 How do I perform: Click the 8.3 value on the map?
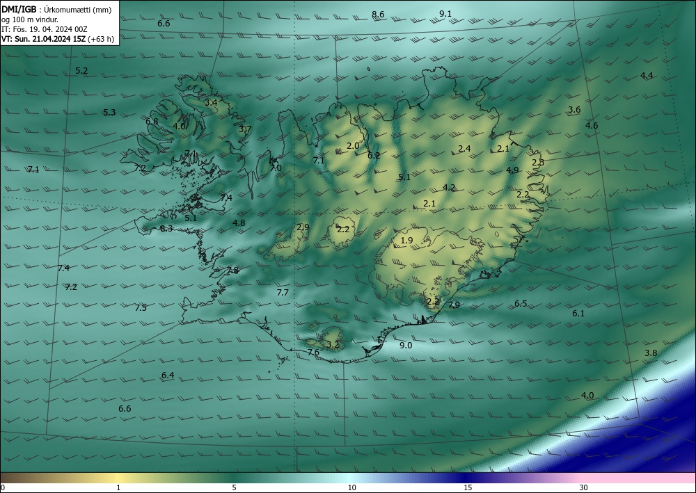tap(166, 228)
